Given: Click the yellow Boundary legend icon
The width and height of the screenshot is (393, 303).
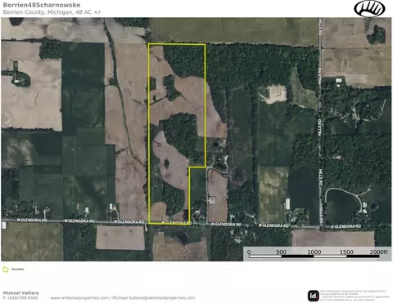Looking at the screenshot, I should point(6,270).
